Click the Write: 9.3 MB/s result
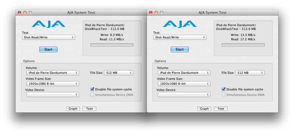Screen dimensions: 299x134 point(112,35)
